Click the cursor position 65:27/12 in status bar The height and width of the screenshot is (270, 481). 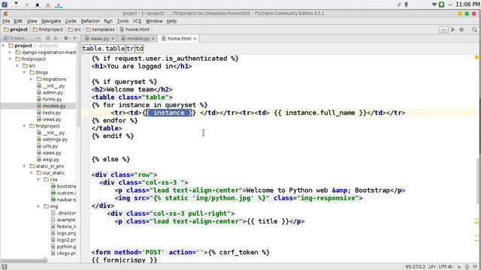416,267
